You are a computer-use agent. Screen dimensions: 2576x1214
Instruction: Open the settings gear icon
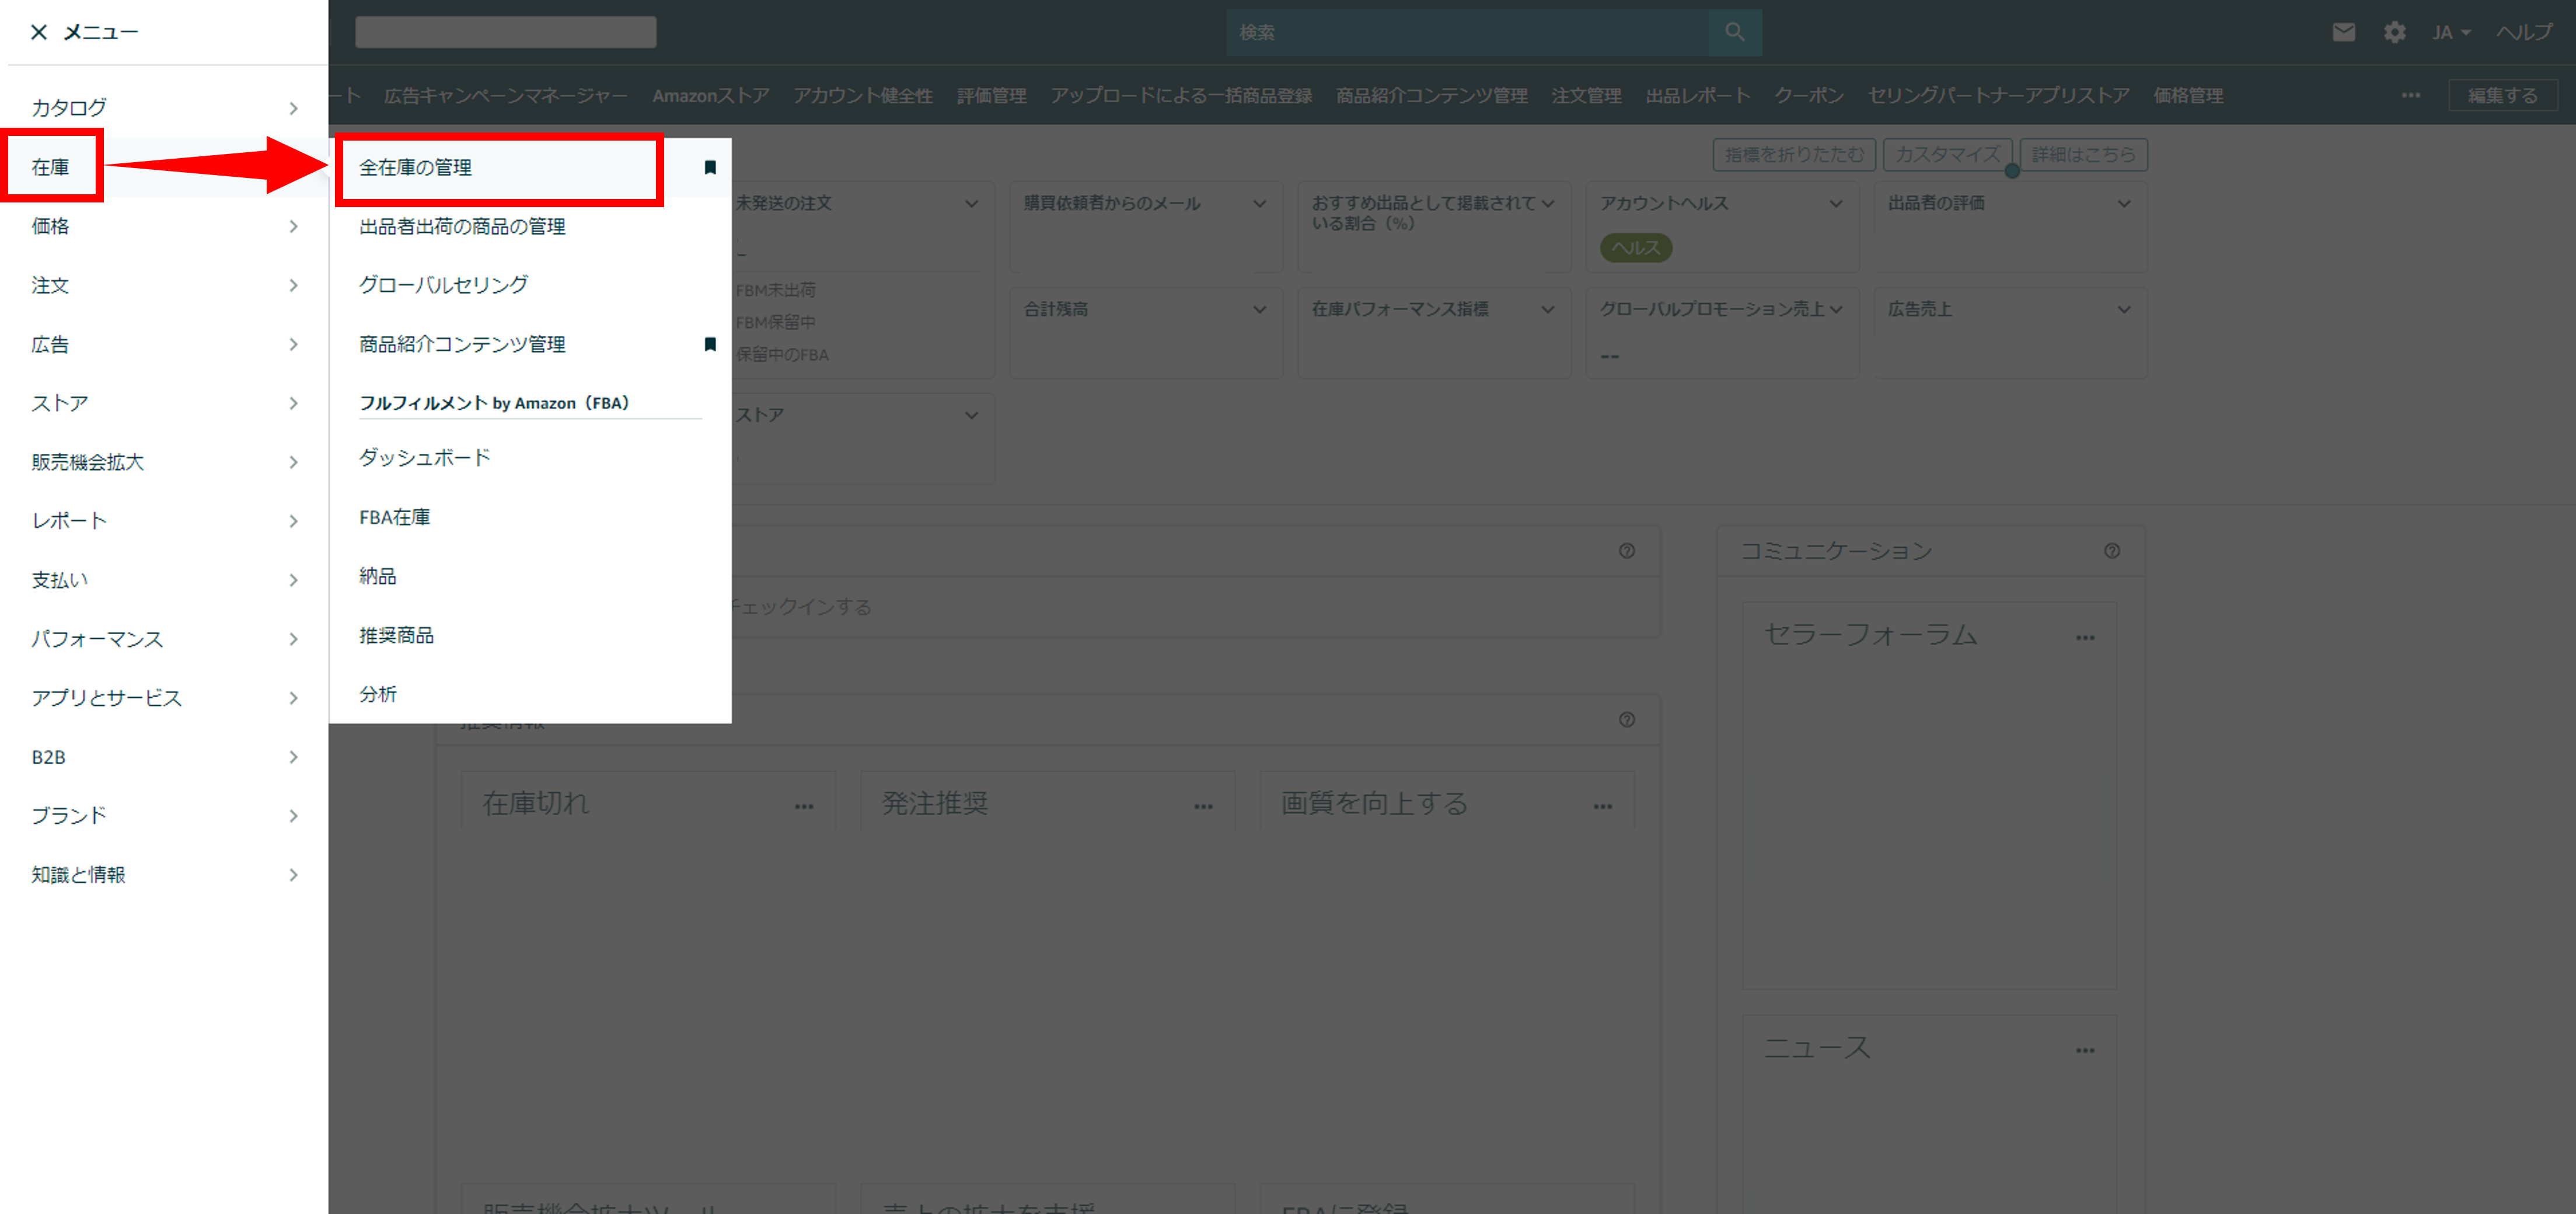point(2394,32)
